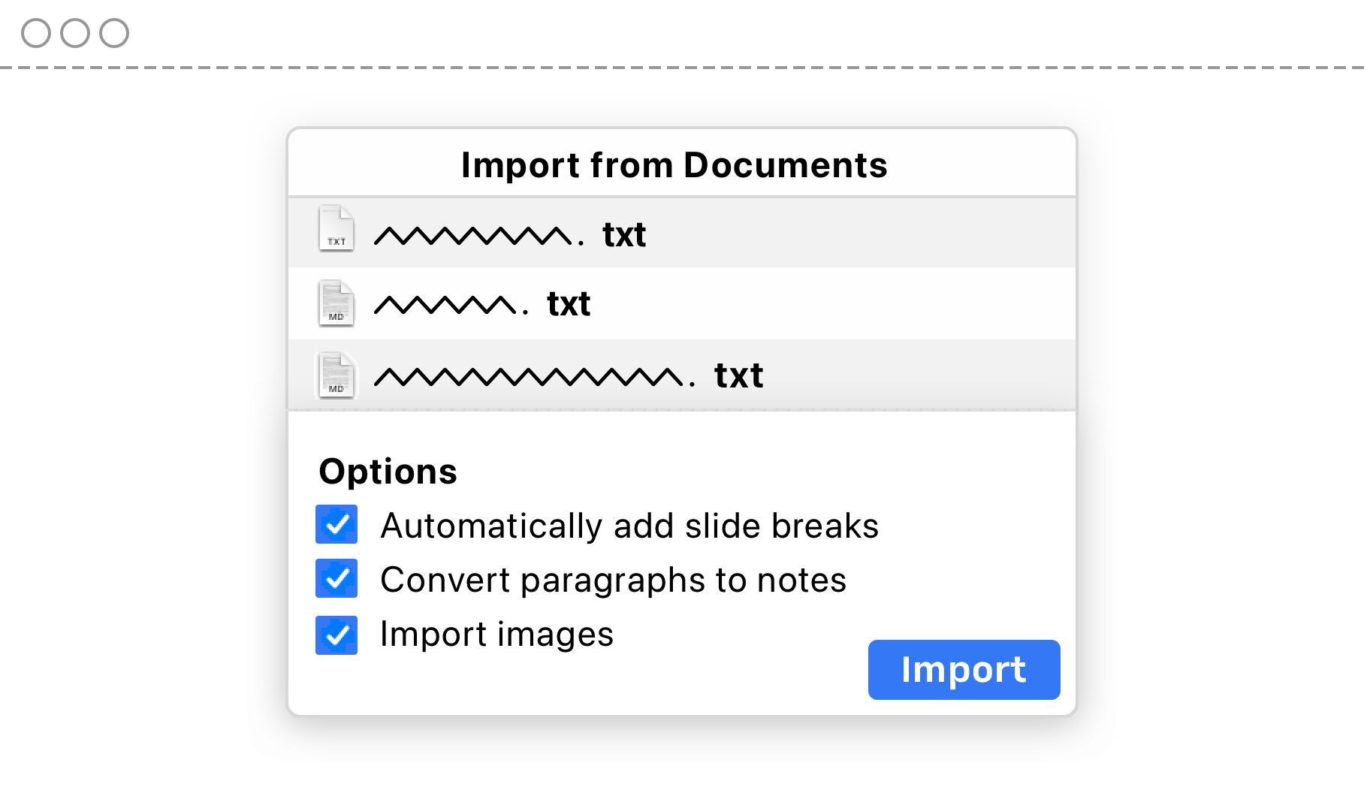This screenshot has width=1367, height=796.
Task: Click the MD file icon in third row
Action: click(x=336, y=375)
